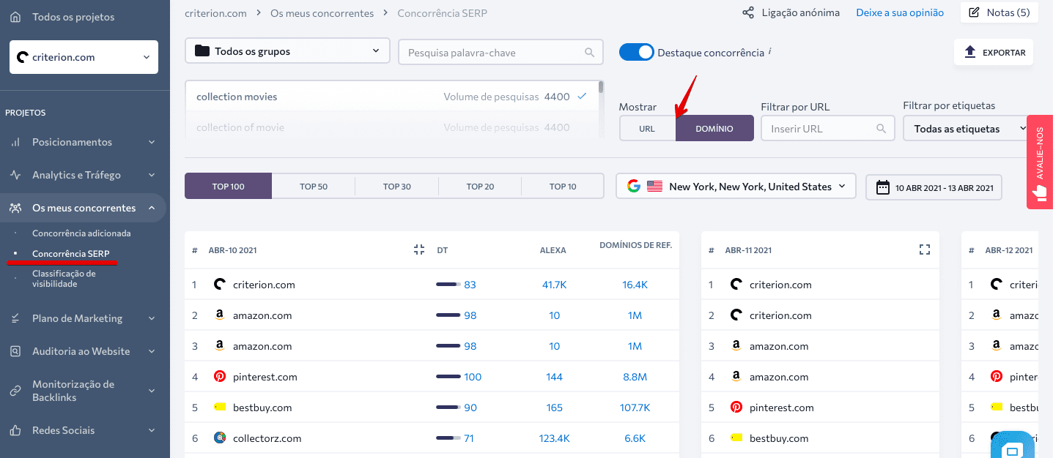Select the DOMÍNIO display option

coord(714,128)
